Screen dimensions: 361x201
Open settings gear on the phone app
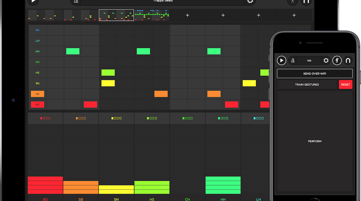pos(326,61)
